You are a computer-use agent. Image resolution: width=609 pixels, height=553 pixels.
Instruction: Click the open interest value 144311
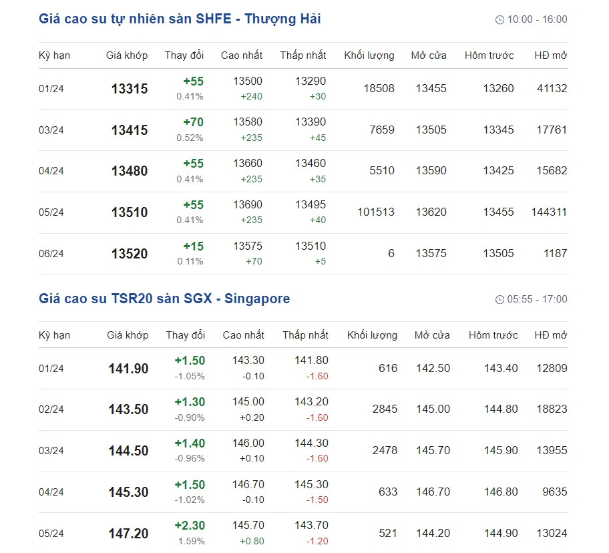549,212
